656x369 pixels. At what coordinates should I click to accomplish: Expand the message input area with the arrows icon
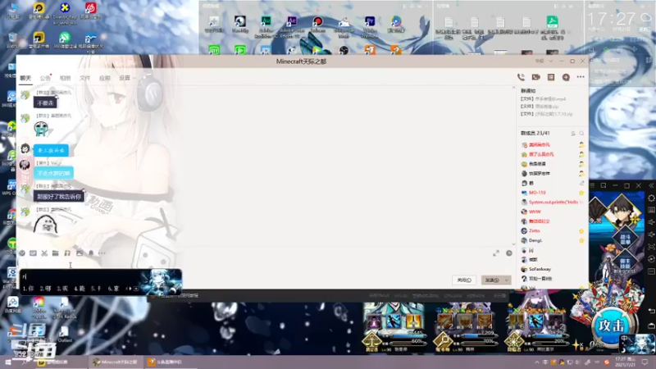coord(496,253)
